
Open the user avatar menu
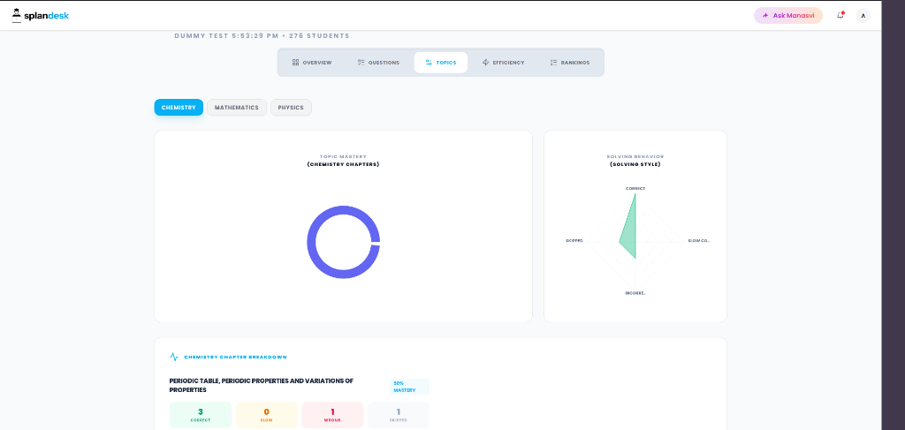[863, 16]
